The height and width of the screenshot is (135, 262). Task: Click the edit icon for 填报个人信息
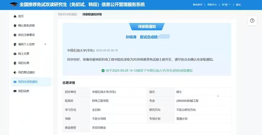15,44
